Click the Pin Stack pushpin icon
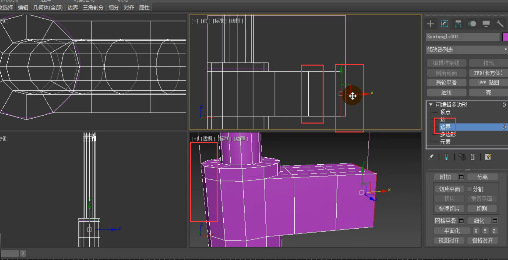 [x=431, y=157]
